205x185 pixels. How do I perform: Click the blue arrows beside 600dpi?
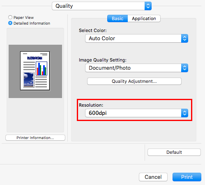tap(184, 113)
